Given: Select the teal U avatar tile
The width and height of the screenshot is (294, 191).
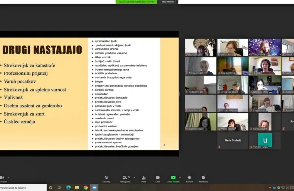Looking at the screenshot, I should point(265,140).
